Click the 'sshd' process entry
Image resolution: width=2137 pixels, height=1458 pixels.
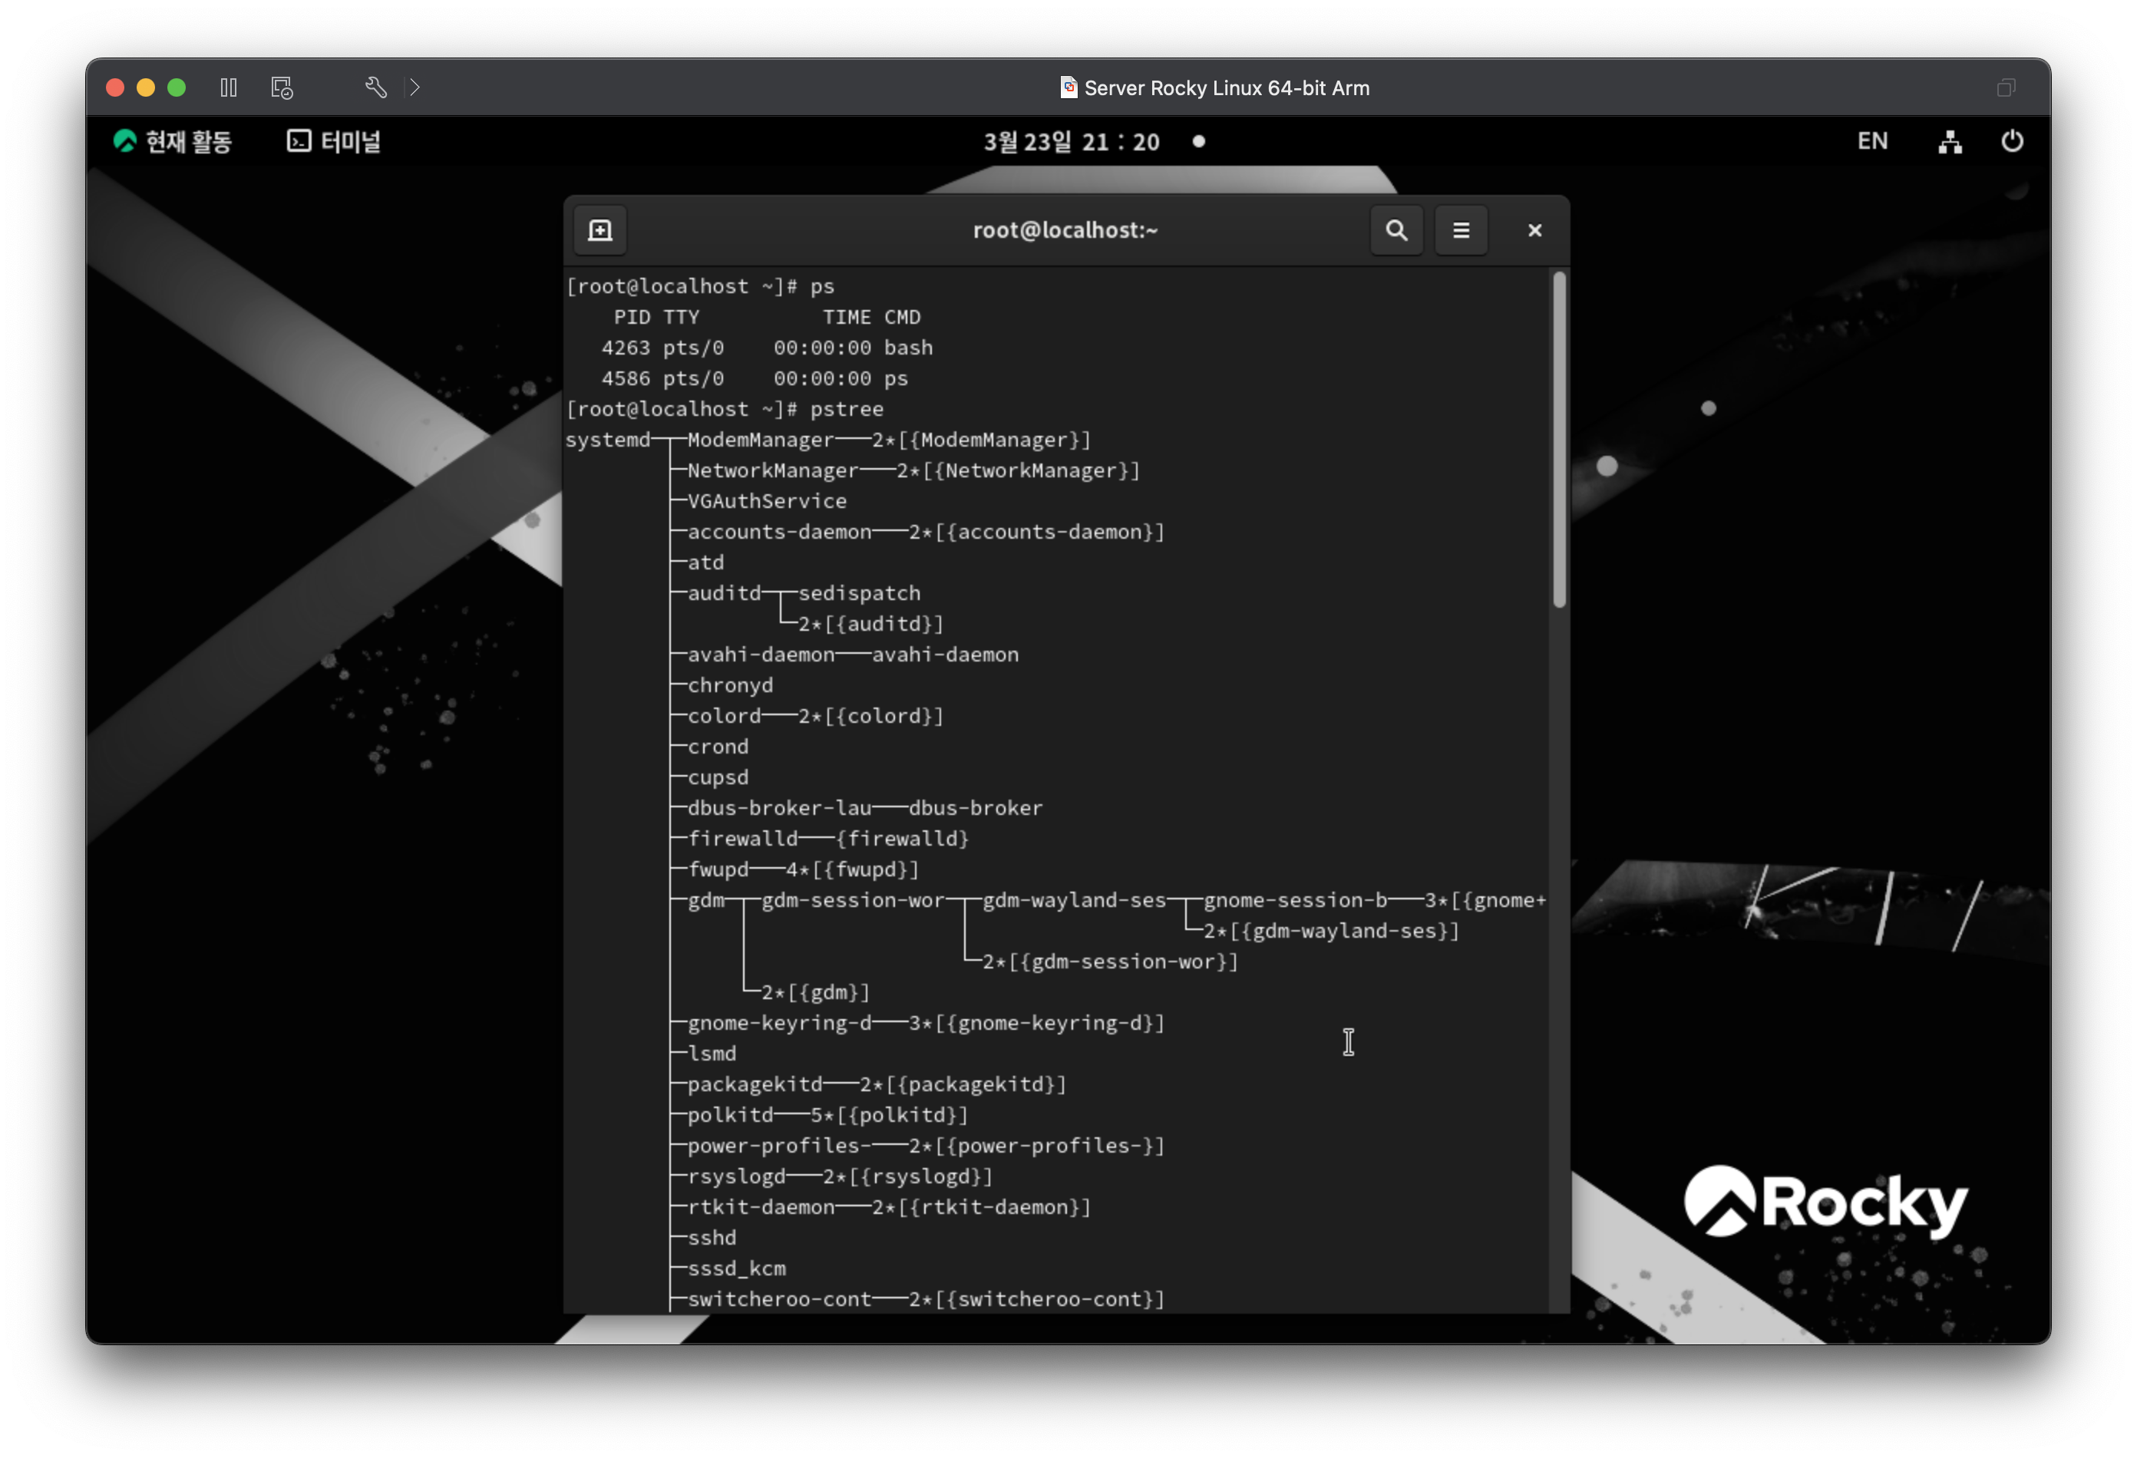tap(712, 1239)
